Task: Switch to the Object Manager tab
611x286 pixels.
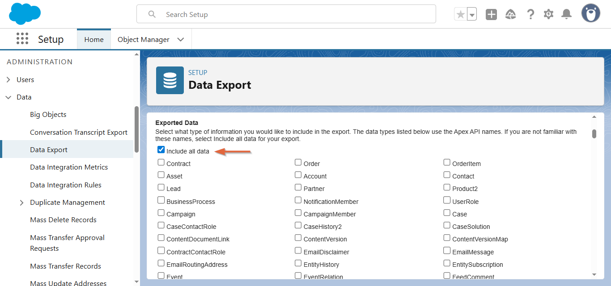Action: [143, 39]
